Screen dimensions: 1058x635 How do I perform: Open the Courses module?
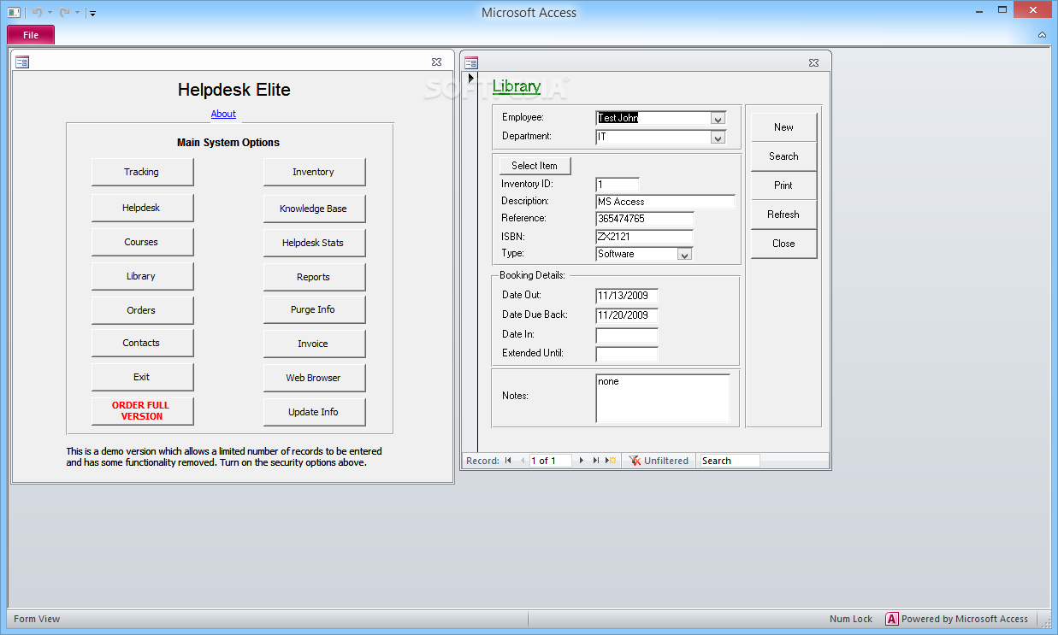(142, 242)
